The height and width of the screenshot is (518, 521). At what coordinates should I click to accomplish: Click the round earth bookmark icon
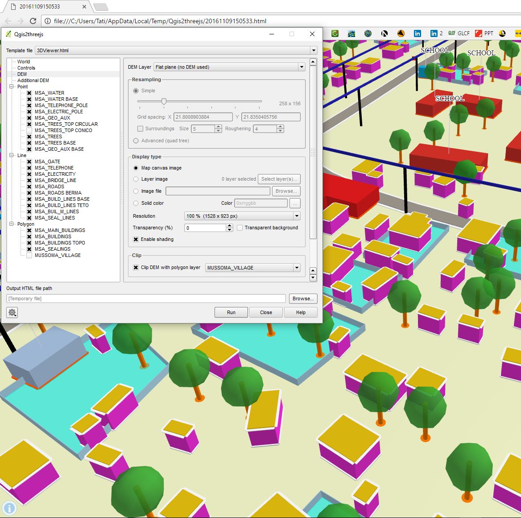[368, 33]
